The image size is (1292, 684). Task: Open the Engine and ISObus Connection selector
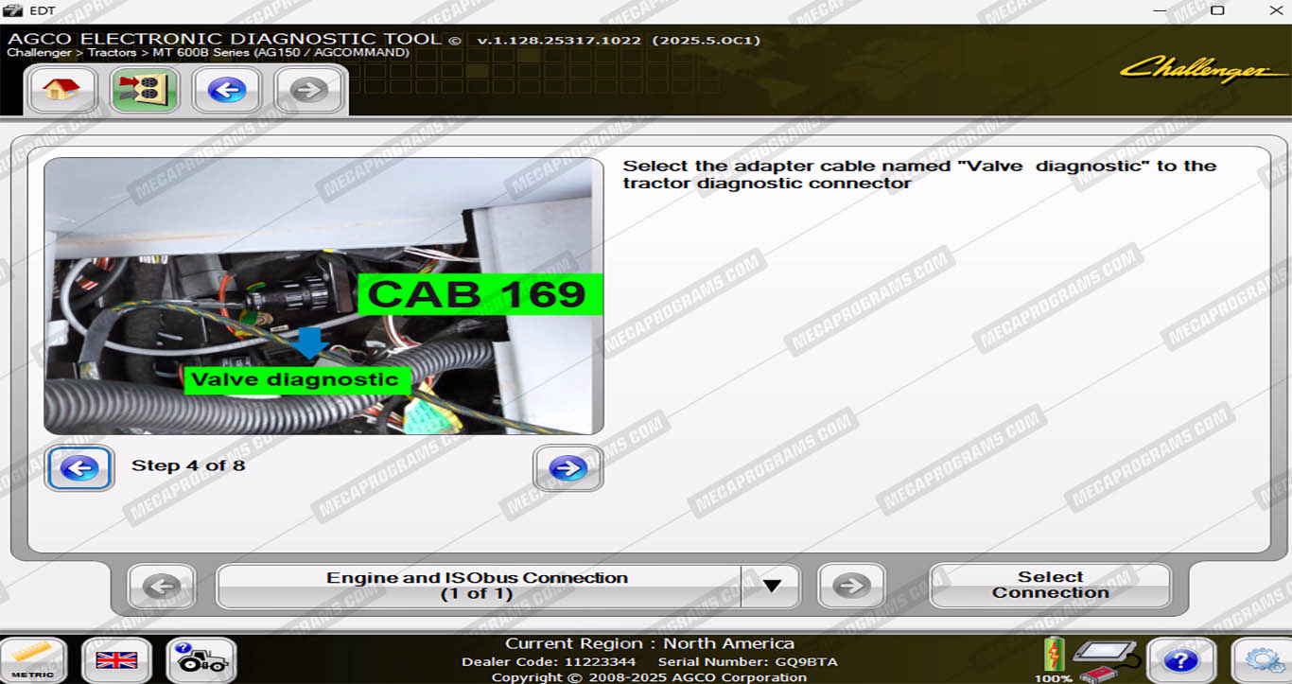(478, 586)
